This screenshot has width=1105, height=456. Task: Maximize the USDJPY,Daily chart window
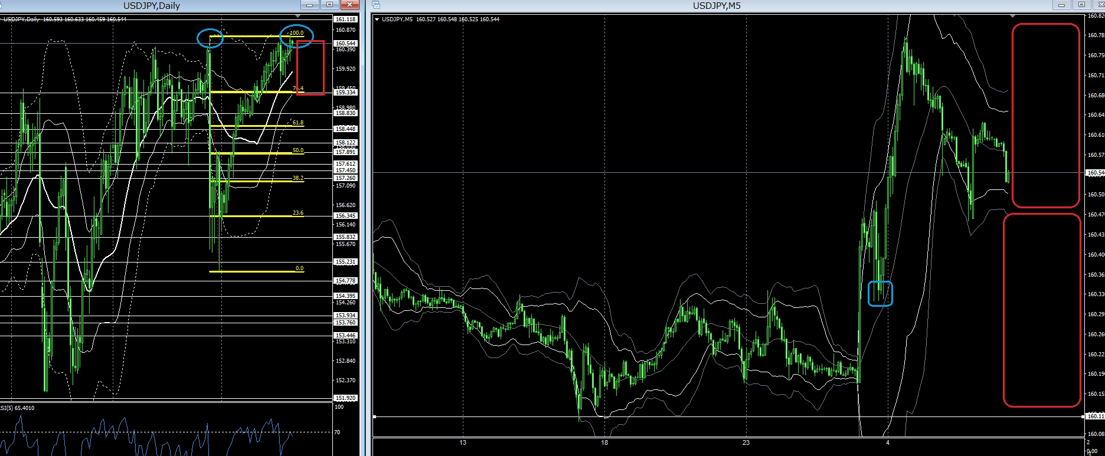pyautogui.click(x=329, y=5)
